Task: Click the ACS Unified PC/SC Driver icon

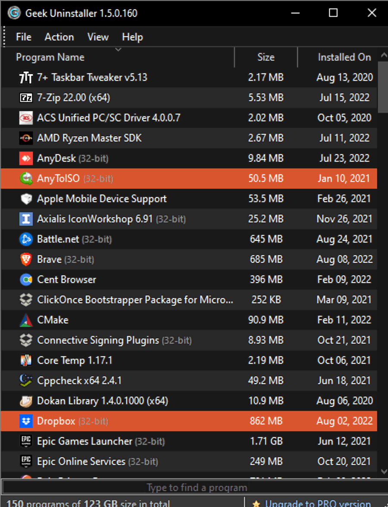Action: coord(26,118)
